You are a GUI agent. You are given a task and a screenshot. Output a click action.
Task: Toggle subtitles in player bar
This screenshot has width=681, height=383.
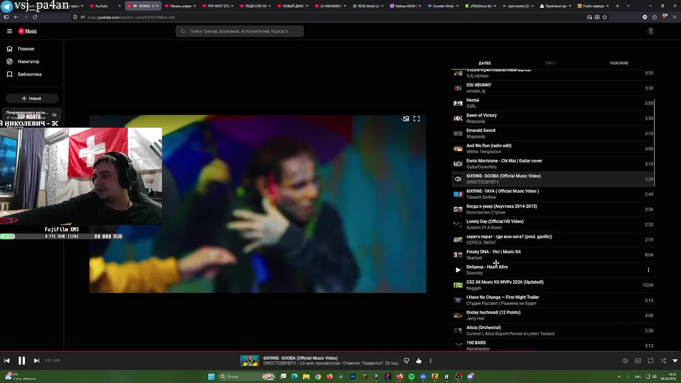(x=638, y=361)
